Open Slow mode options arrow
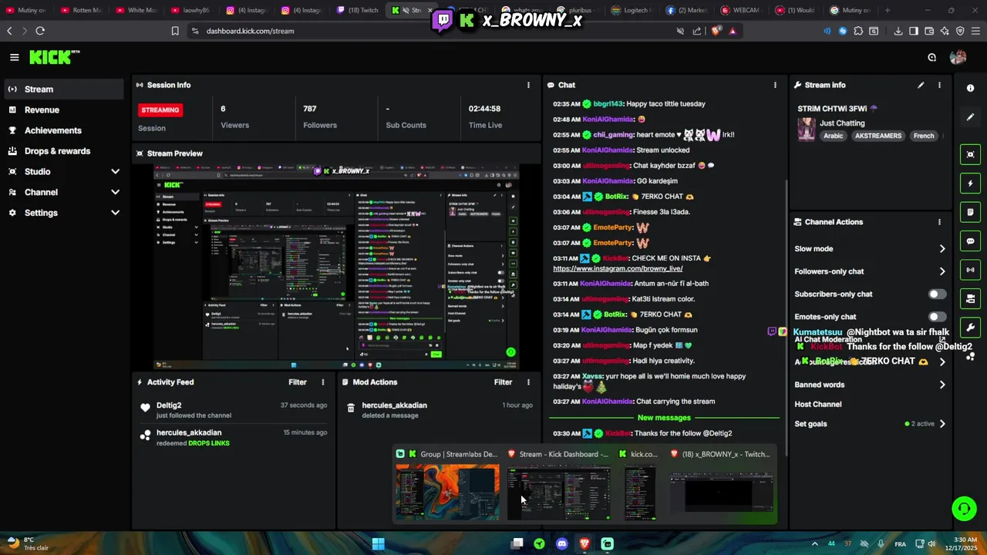This screenshot has width=987, height=555. point(942,249)
